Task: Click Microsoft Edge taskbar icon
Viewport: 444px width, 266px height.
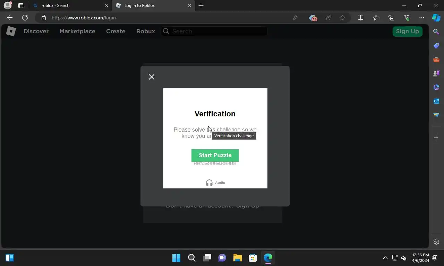Action: tap(268, 258)
